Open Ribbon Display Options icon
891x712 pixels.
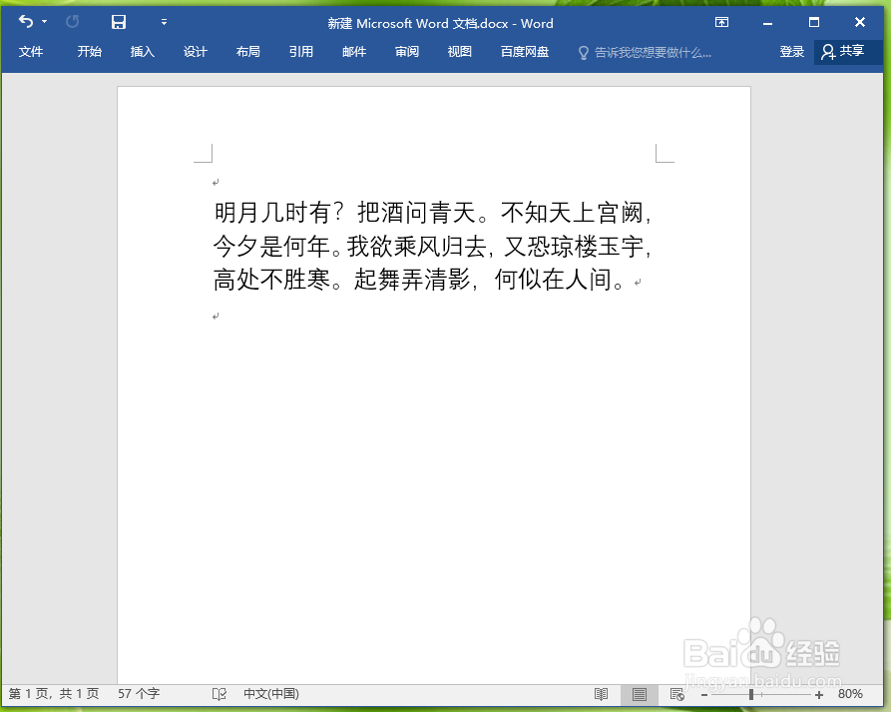[x=721, y=22]
